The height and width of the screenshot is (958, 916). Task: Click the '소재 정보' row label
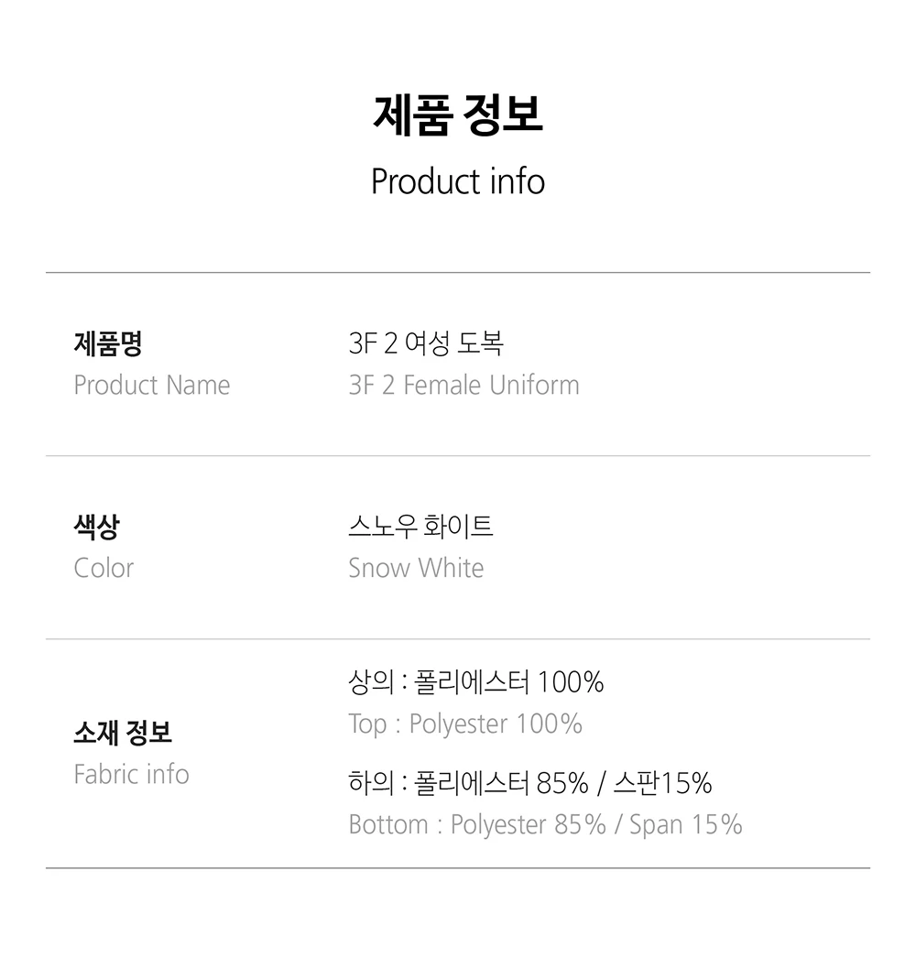pos(123,733)
